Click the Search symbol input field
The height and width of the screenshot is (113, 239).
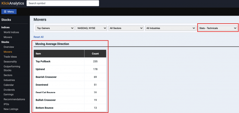coord(63,3)
